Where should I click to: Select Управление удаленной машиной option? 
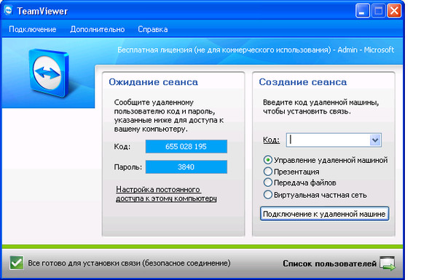tap(326, 160)
